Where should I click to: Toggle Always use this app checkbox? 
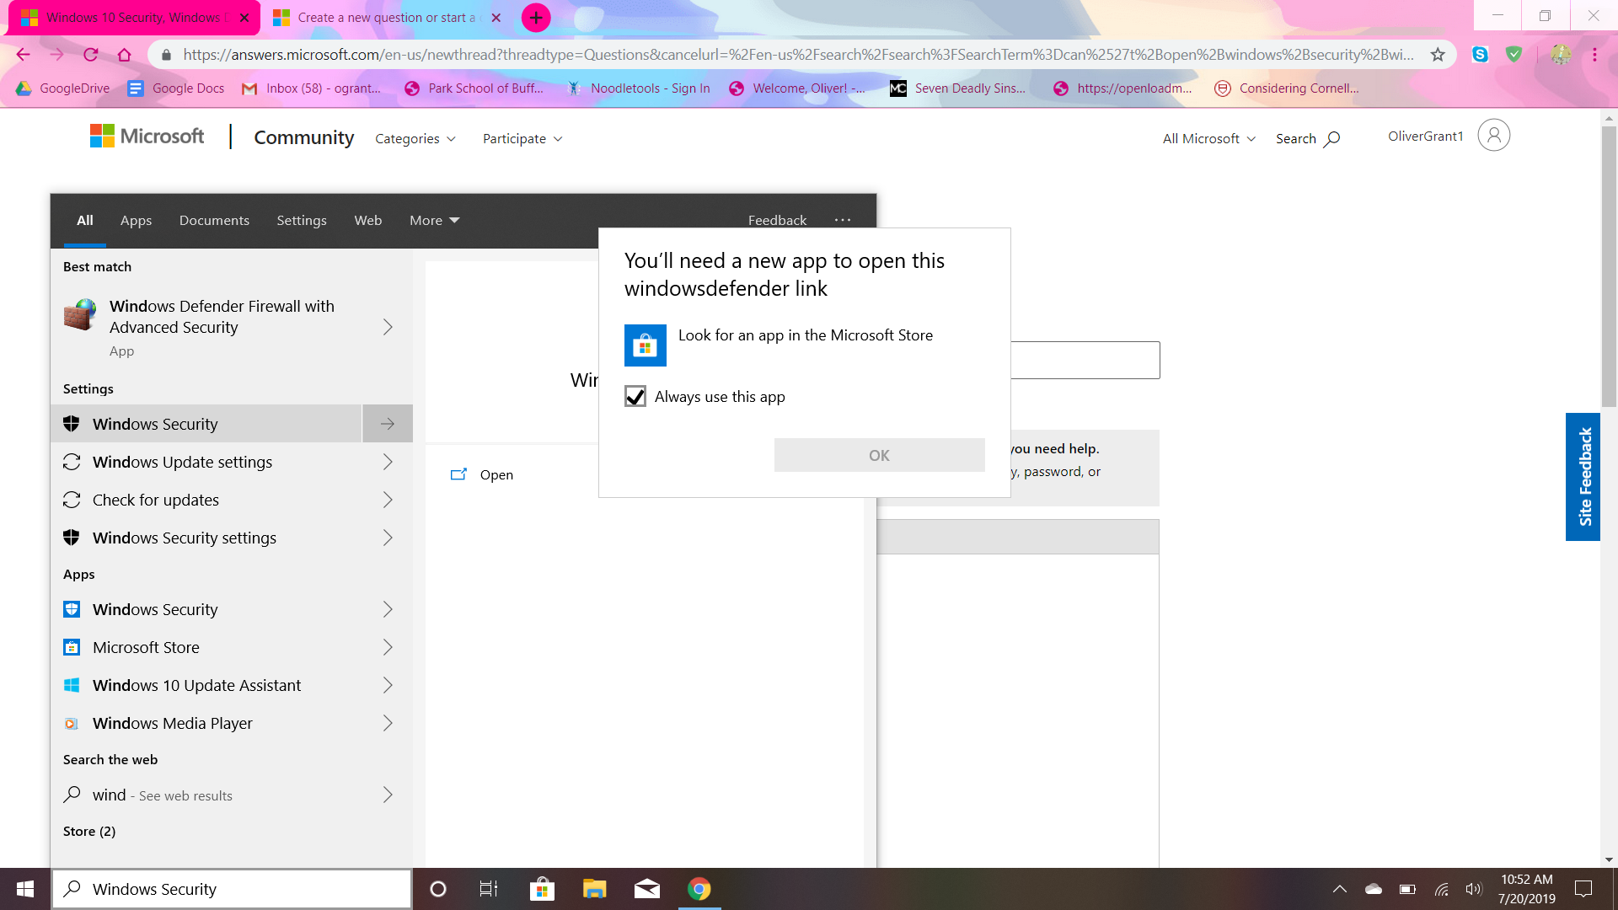pos(635,397)
